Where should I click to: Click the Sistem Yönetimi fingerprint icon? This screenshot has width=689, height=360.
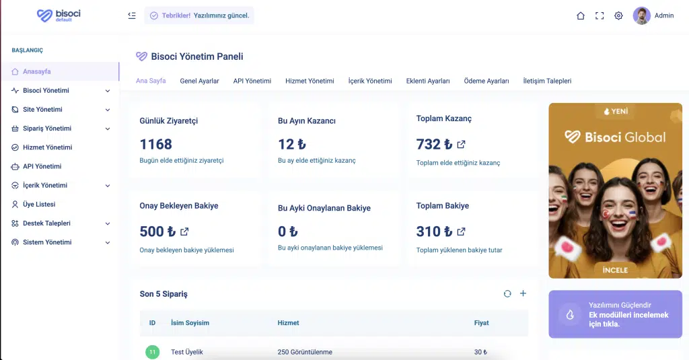coord(15,242)
